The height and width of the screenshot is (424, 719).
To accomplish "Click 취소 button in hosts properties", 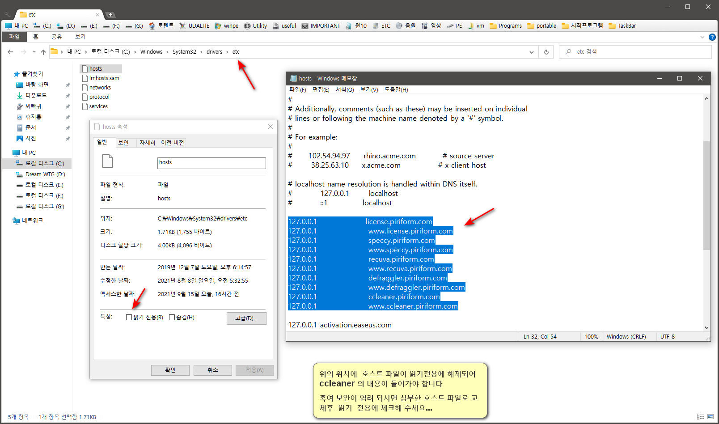I will (213, 370).
